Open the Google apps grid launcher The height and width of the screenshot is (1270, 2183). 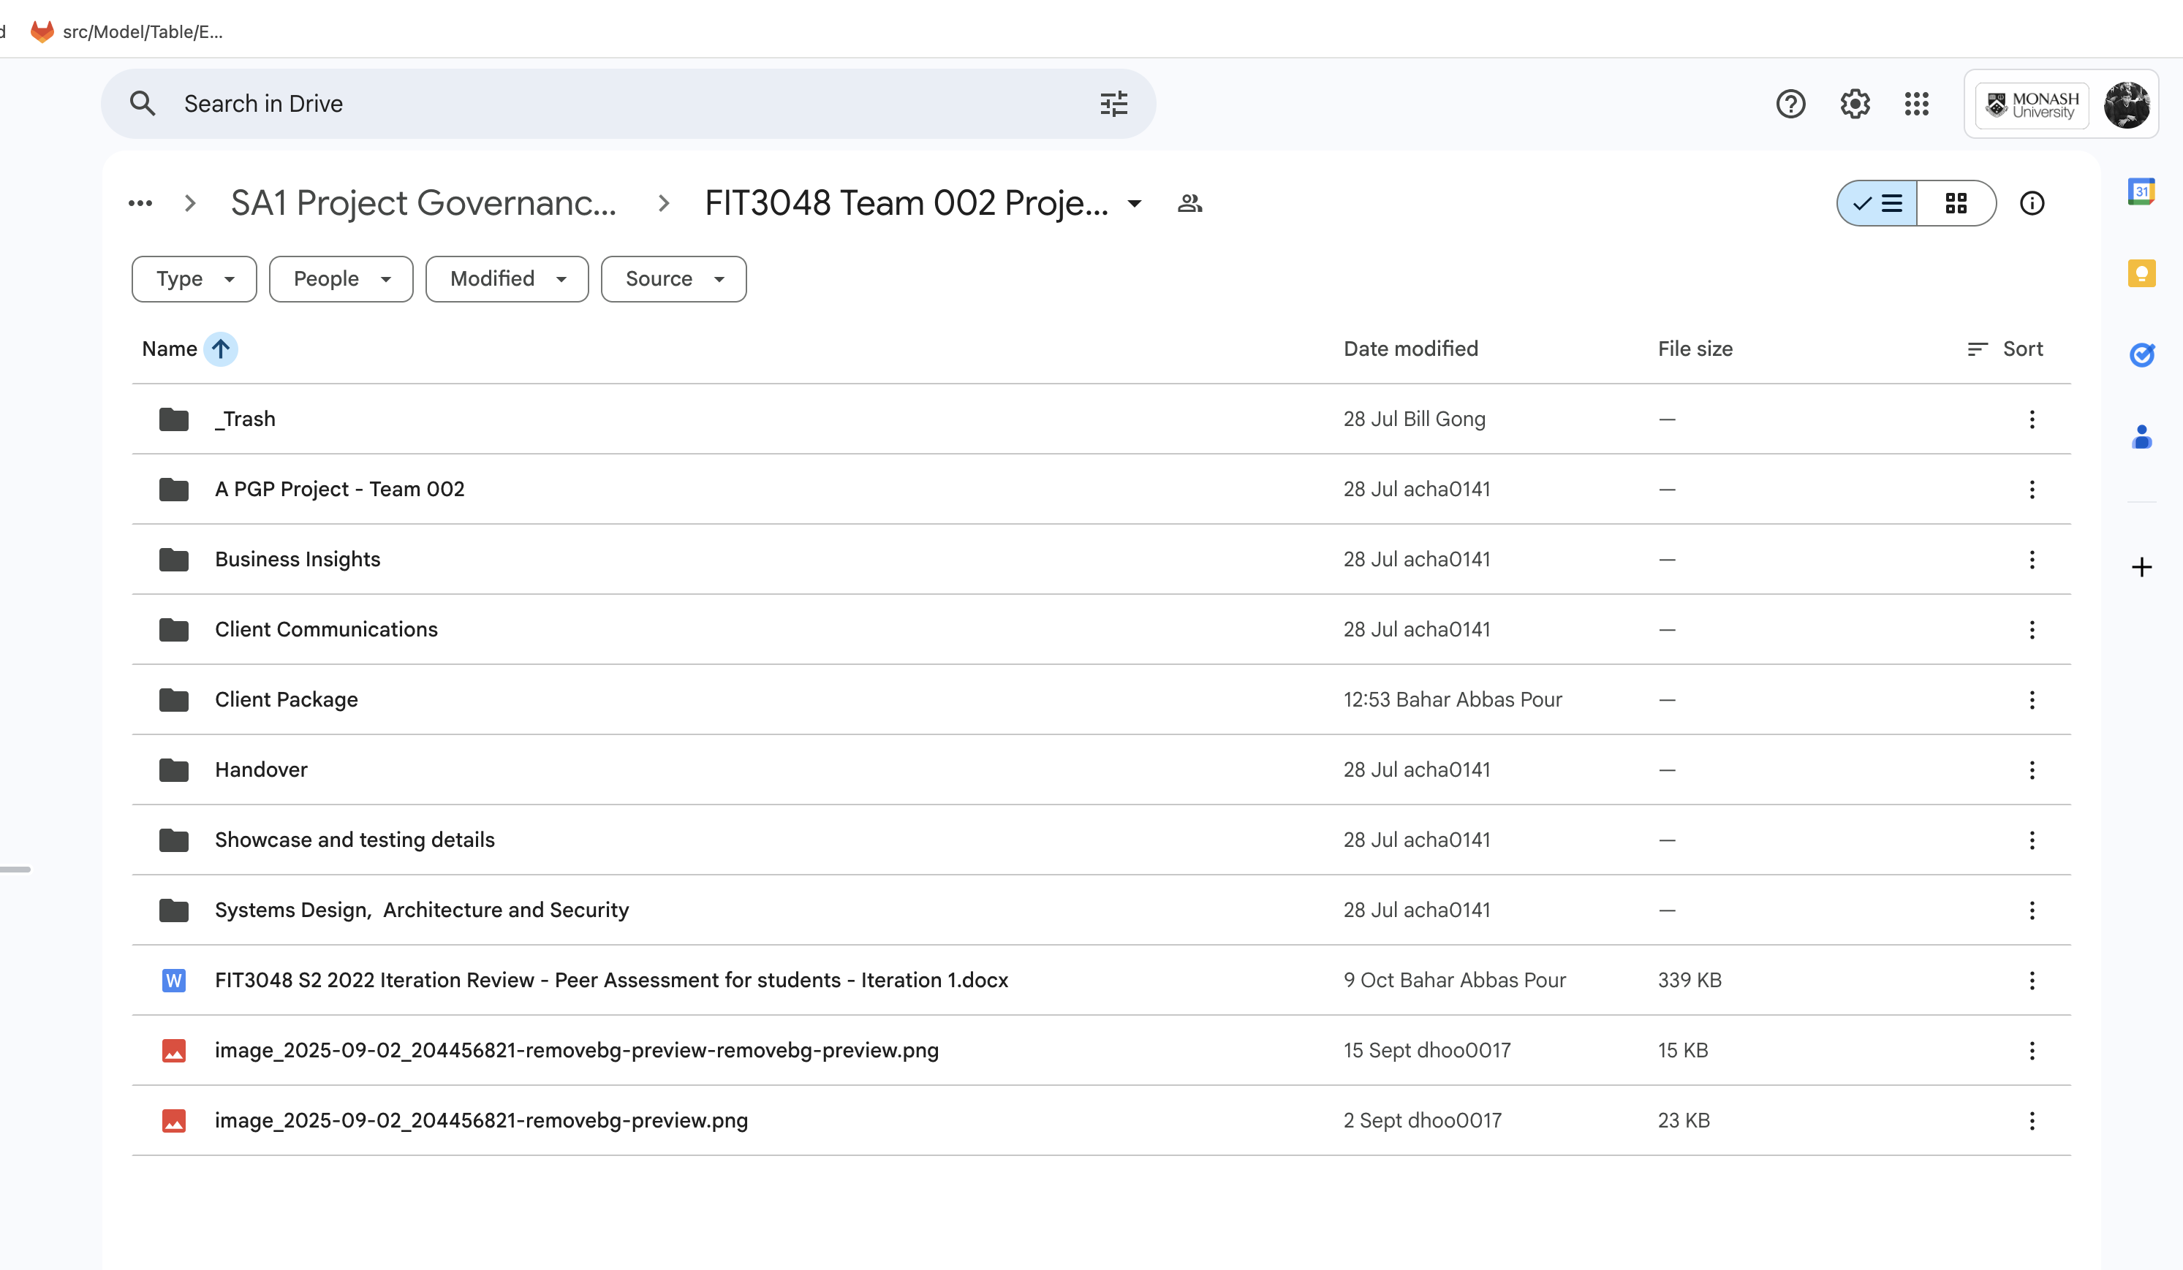coord(1916,104)
